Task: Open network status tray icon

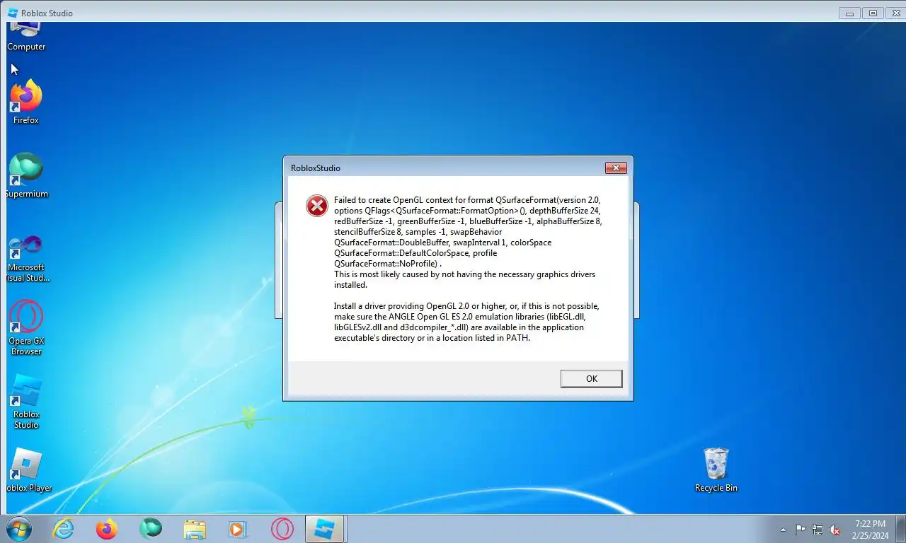Action: point(818,530)
